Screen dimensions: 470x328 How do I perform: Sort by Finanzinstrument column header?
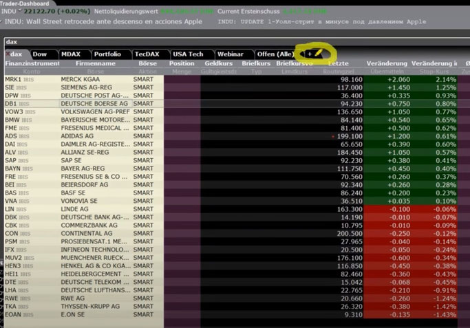tap(32, 63)
